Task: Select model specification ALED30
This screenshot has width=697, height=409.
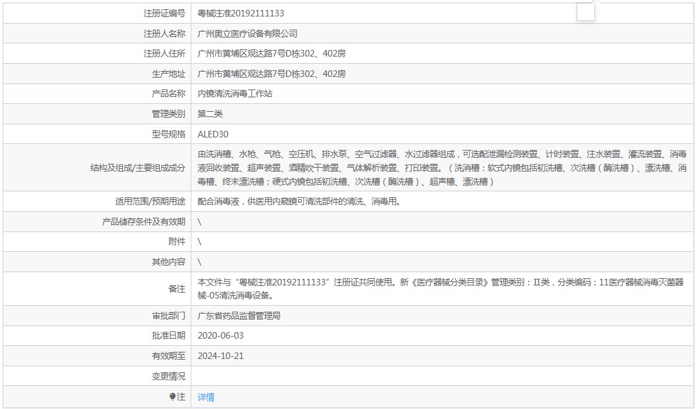Action: point(213,134)
